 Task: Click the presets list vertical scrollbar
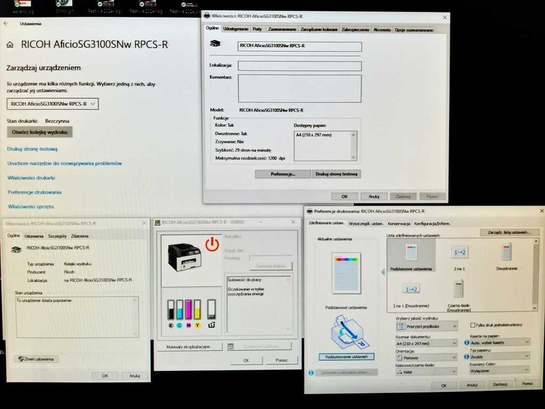coord(535,275)
